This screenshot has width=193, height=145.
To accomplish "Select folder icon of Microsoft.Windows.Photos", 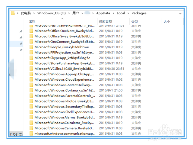I will coord(31,101).
